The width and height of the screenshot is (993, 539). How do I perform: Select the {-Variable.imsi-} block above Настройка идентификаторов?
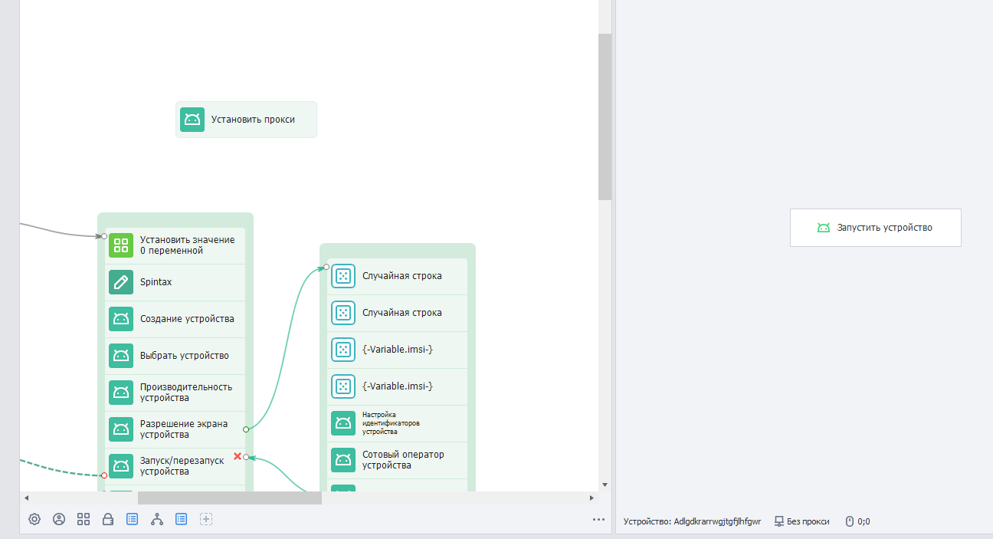[x=398, y=386]
